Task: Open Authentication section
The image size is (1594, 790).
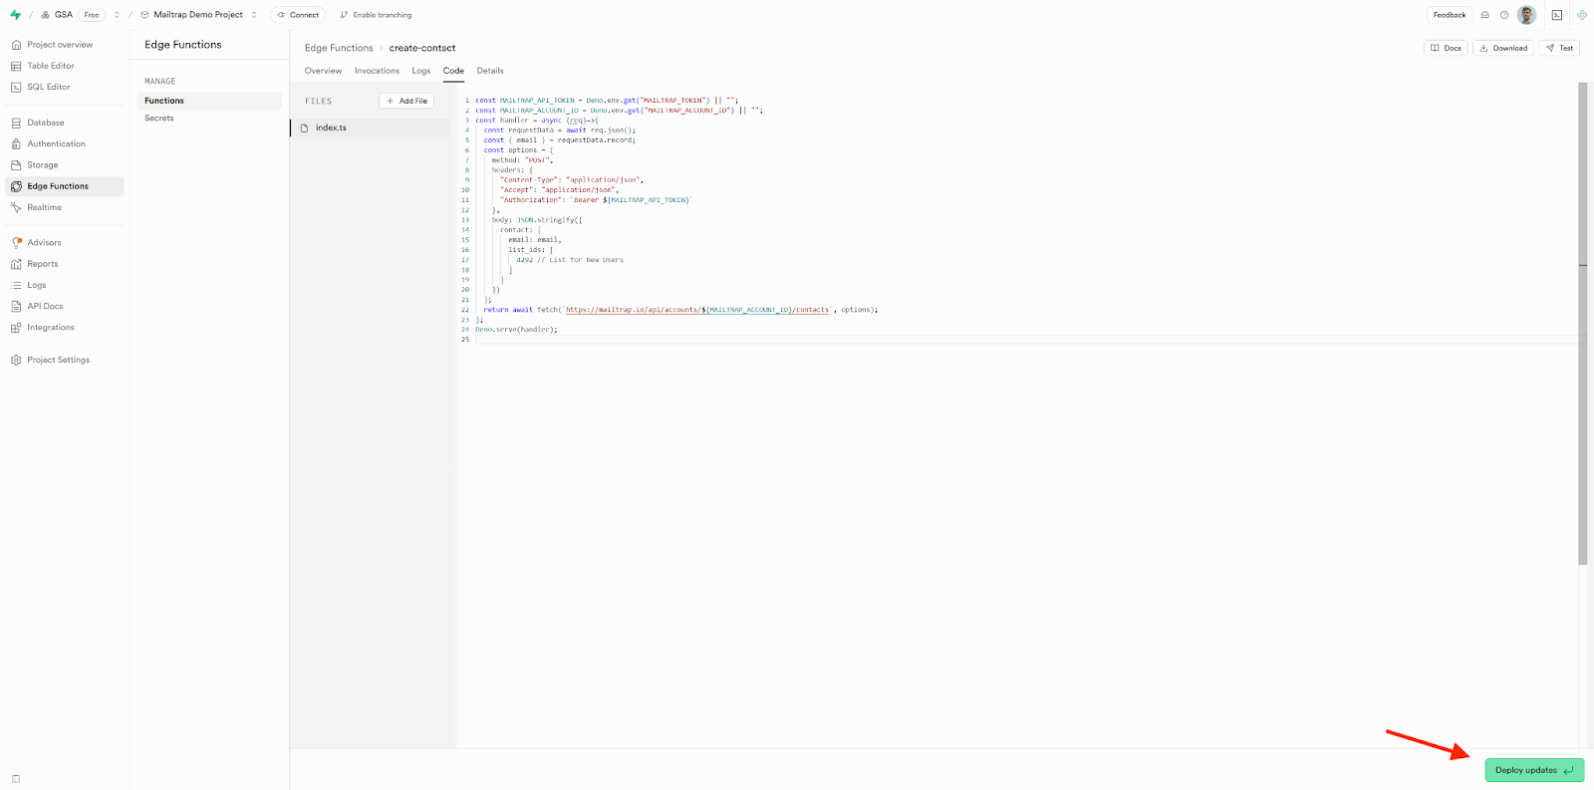Action: (x=56, y=143)
